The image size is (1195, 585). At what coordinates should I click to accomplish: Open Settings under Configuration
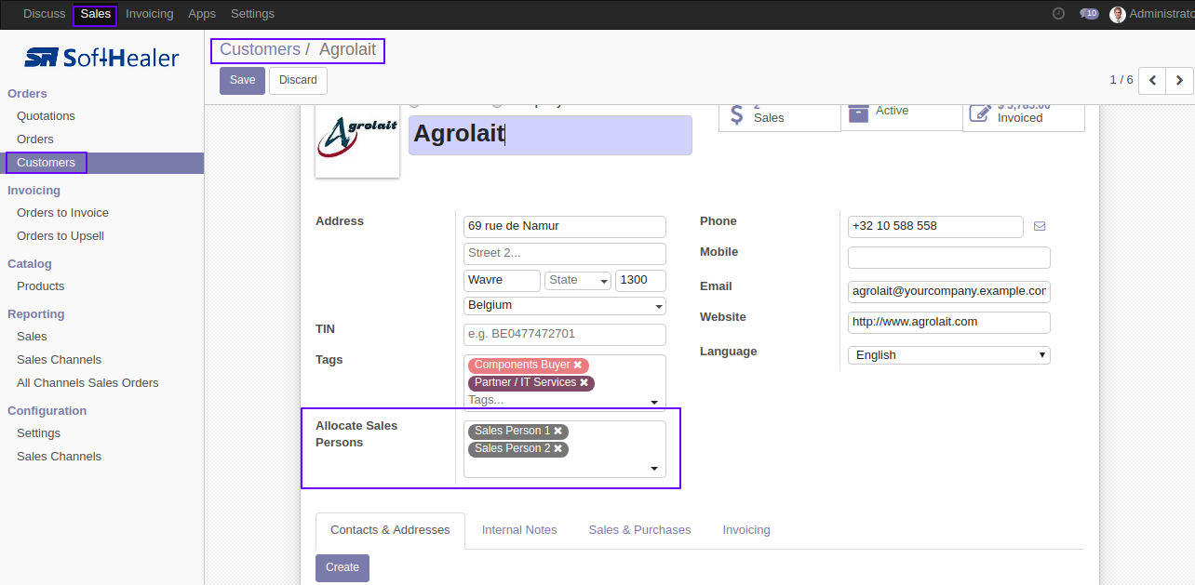[x=38, y=433]
